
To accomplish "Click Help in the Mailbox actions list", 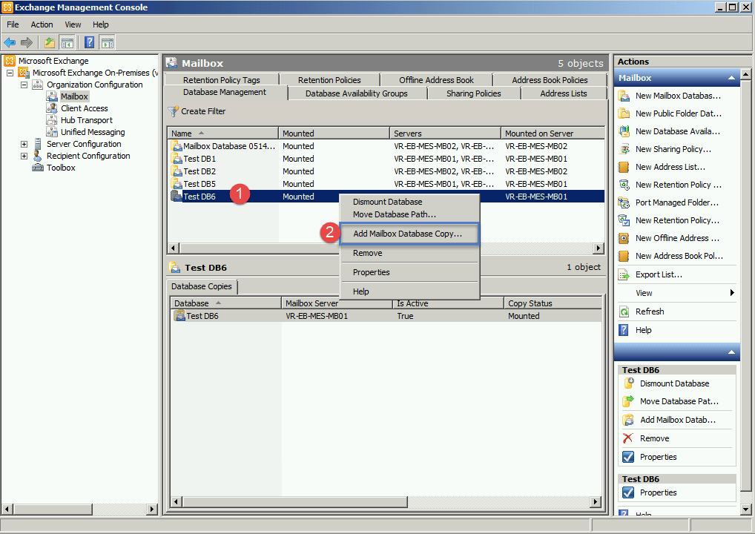I will [x=643, y=330].
